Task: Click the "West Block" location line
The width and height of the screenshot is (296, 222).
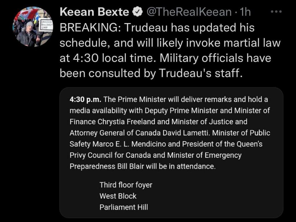Action: click(118, 196)
